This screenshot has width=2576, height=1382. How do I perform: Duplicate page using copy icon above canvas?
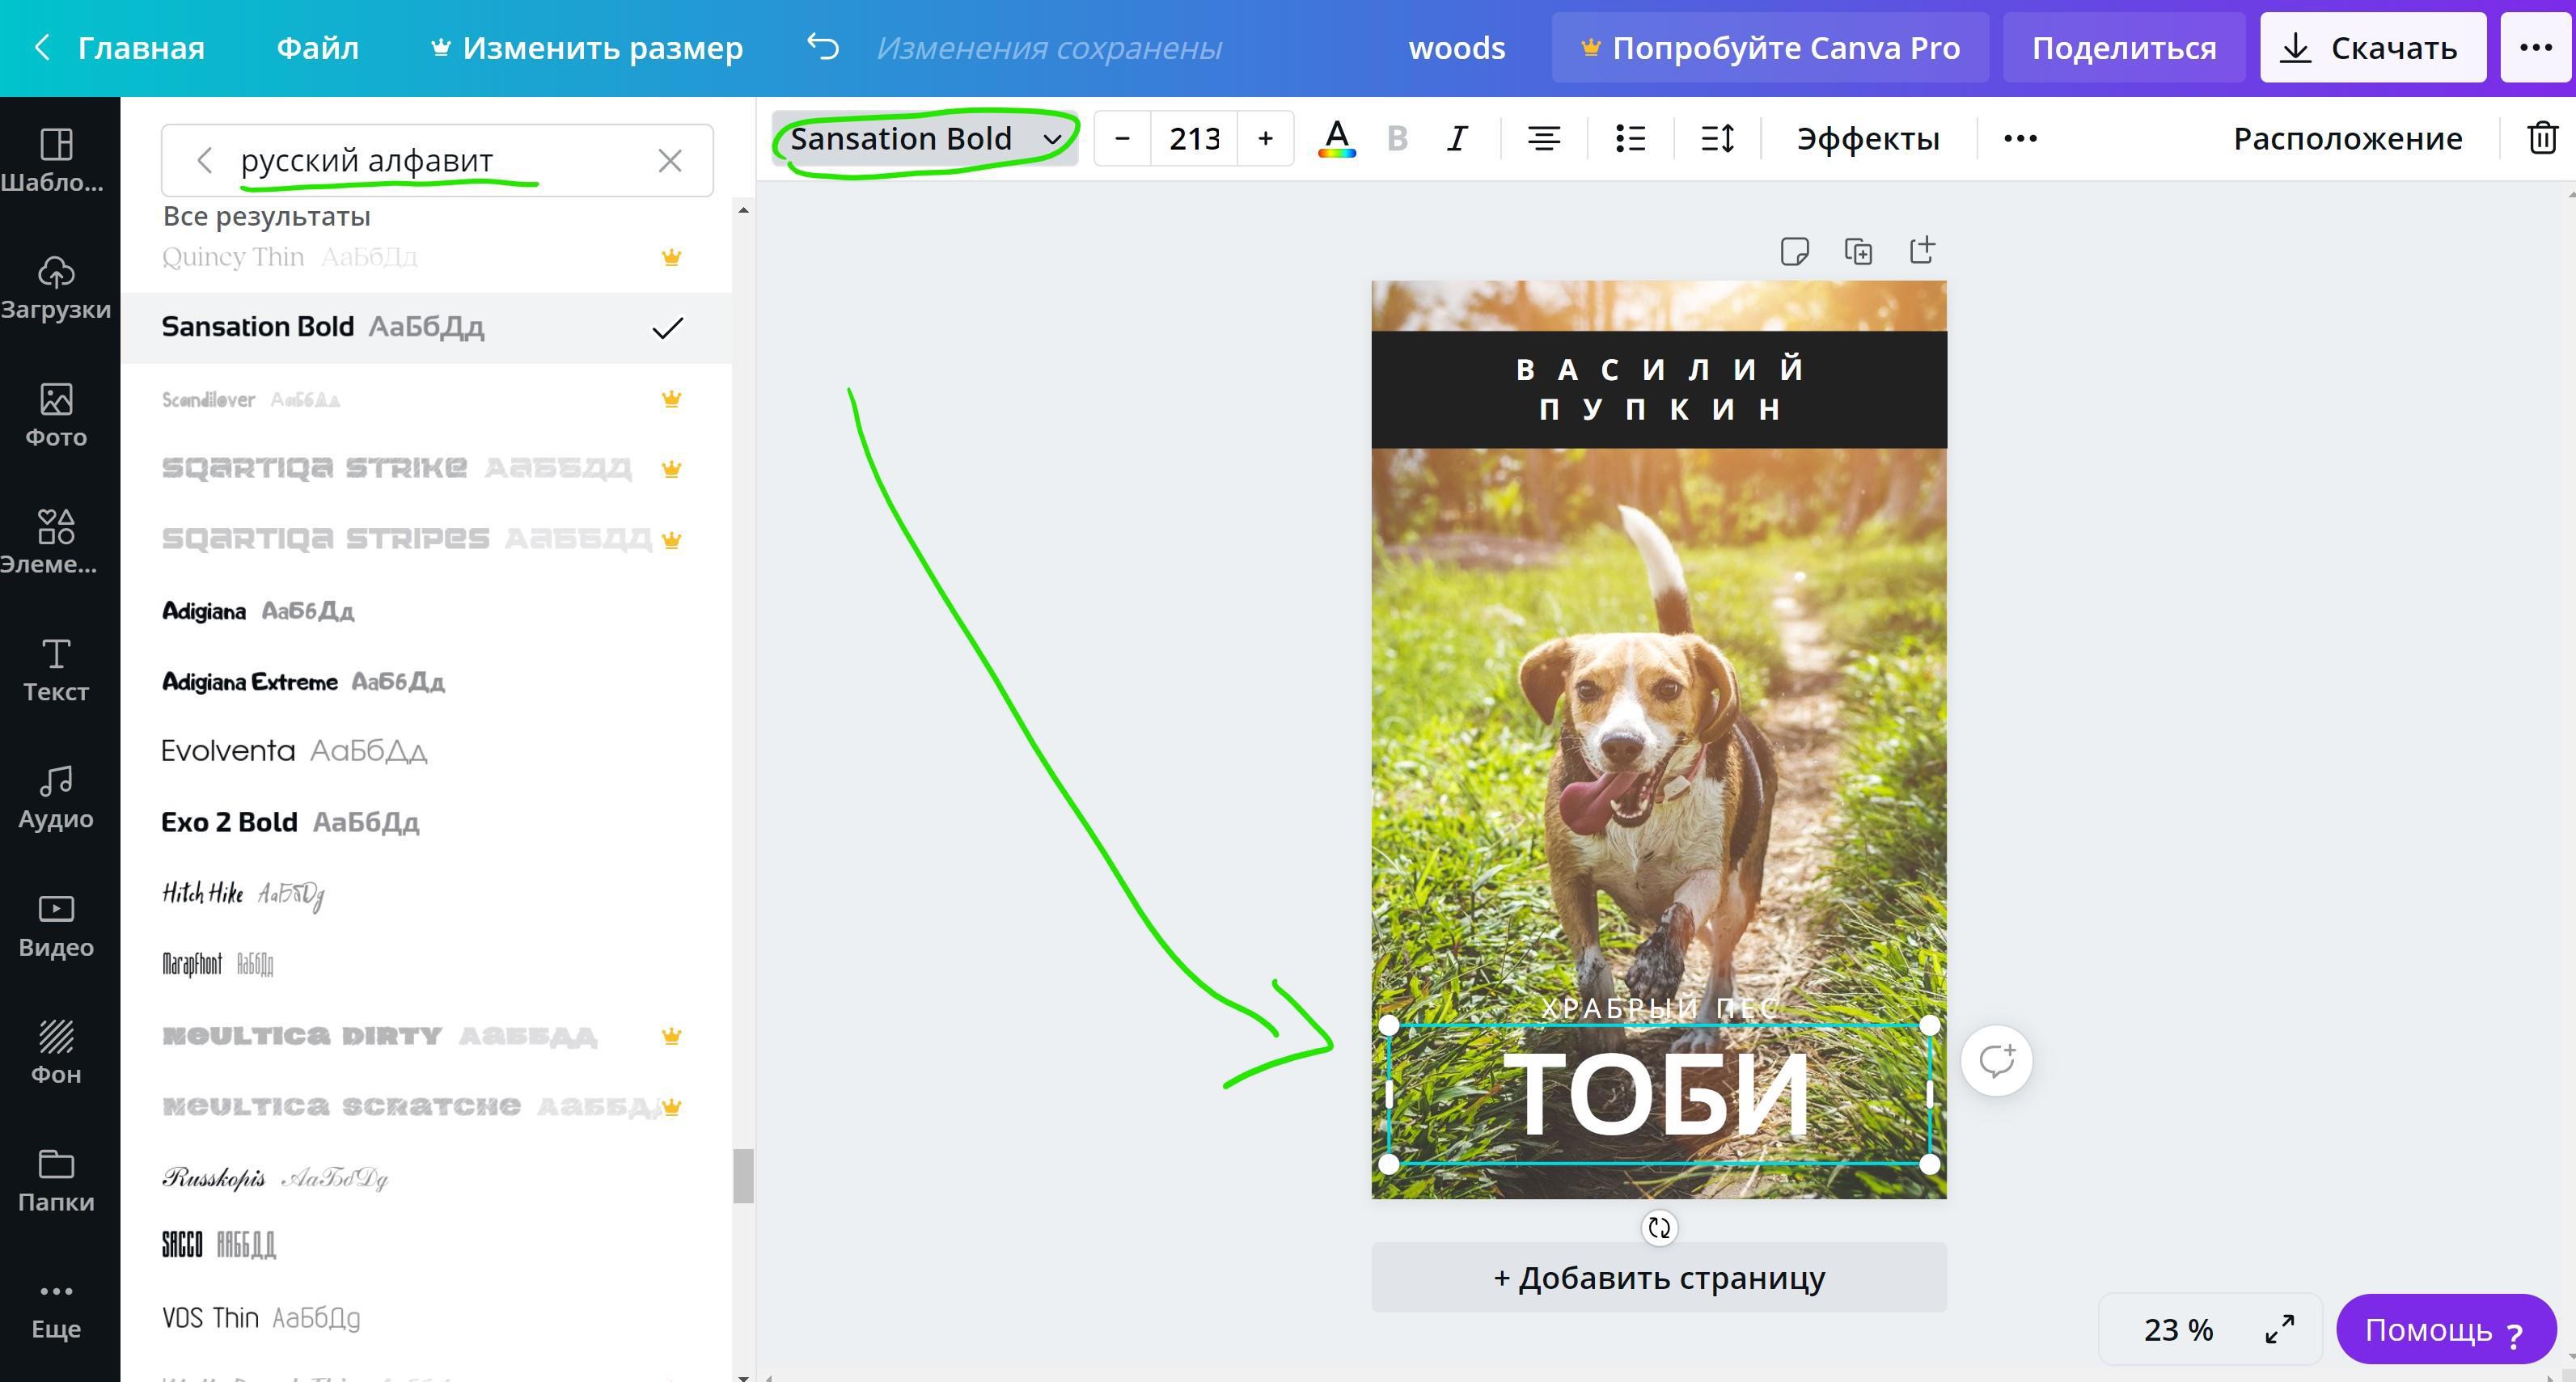point(1858,251)
